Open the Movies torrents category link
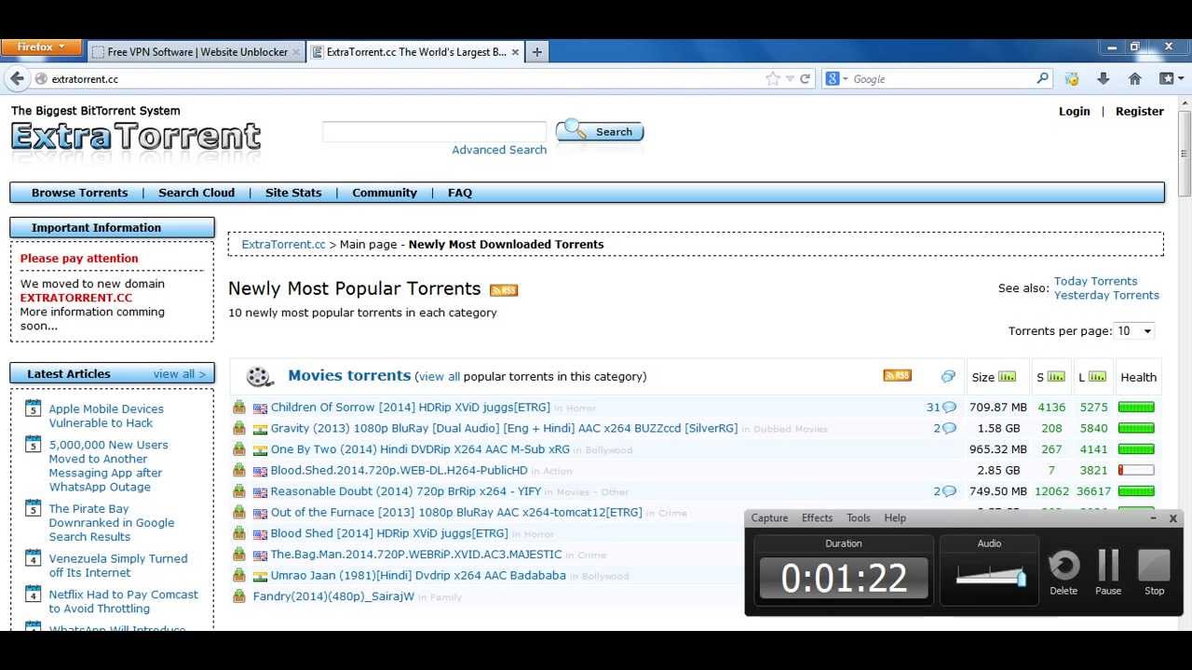 (x=349, y=375)
